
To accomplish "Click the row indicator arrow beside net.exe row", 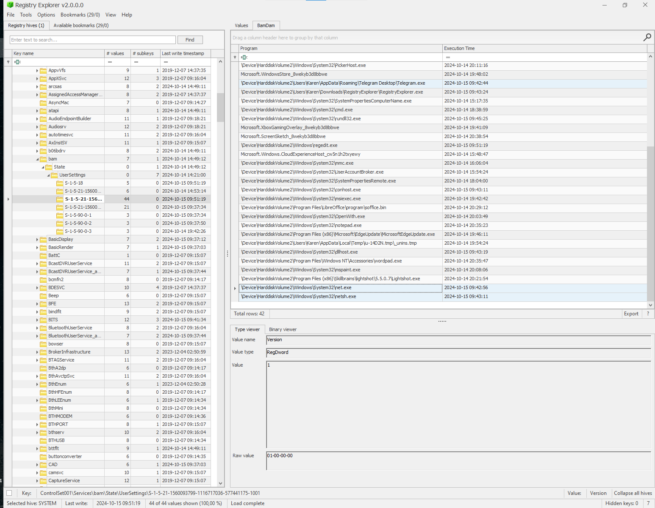I will 235,288.
